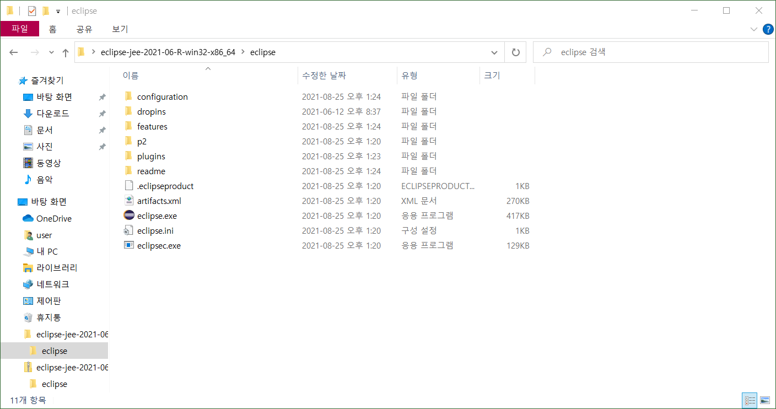Expand the chevron after eclipse-jee-2021-06-R-win32-x86_64
Screen dimensions: 776x409
[x=243, y=52]
